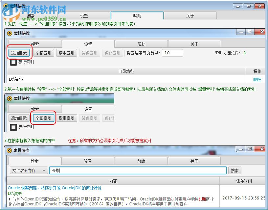The image size is (268, 210).
Task: Enable the 等待索引 checkbox in the settings window
Action: [x=13, y=63]
